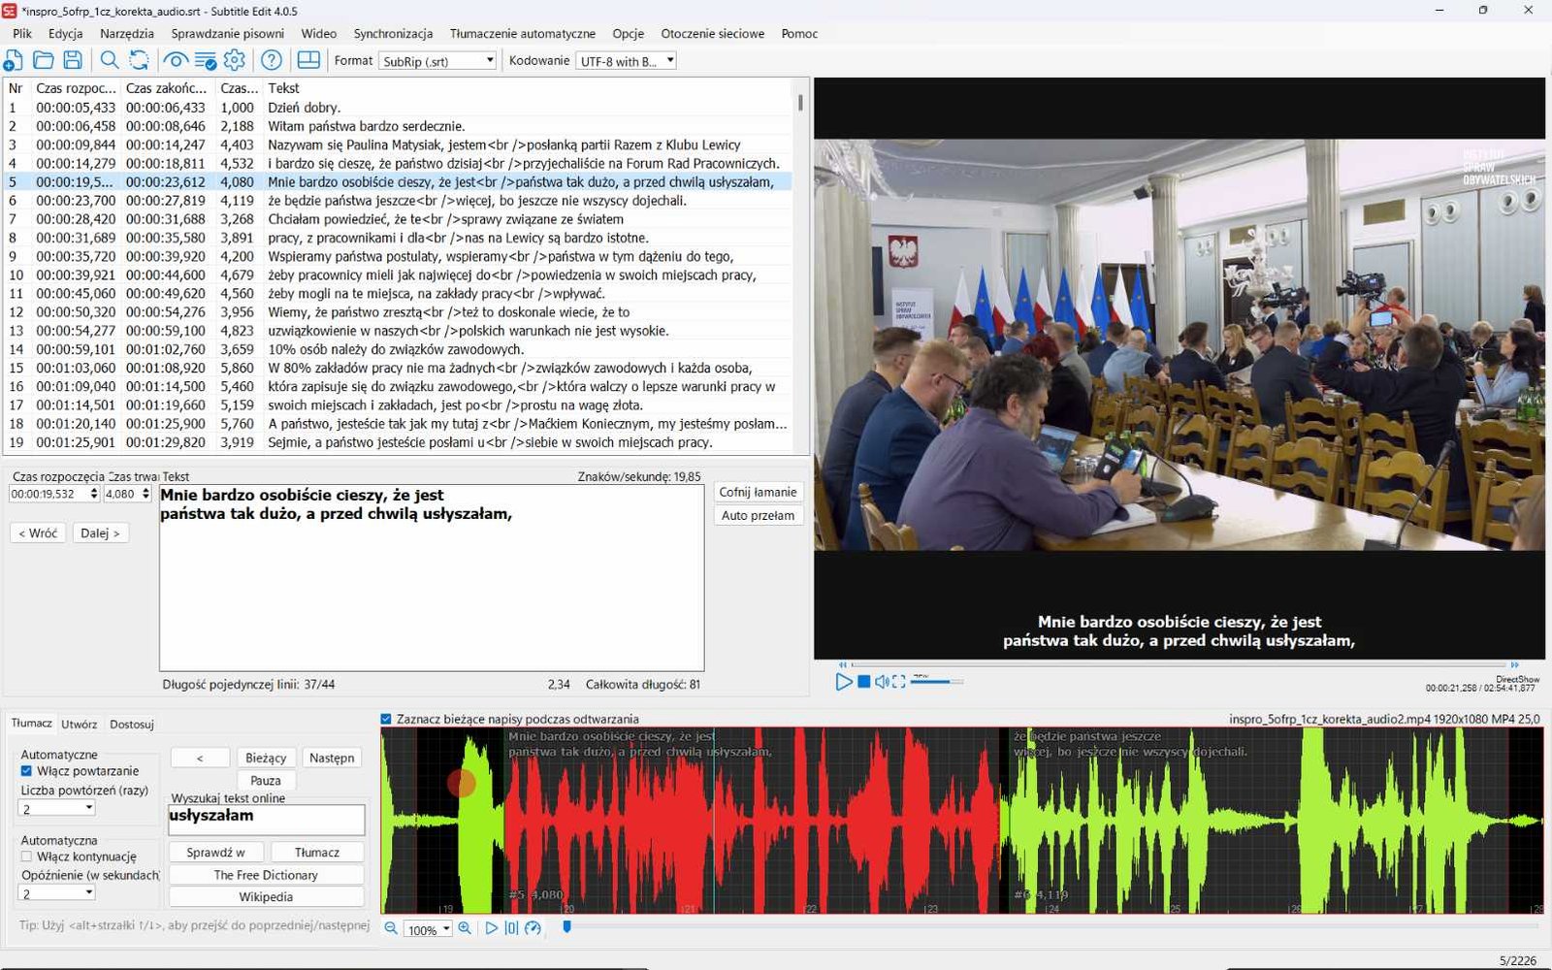Switch to the Utwórz tab
The image size is (1552, 970).
point(80,725)
